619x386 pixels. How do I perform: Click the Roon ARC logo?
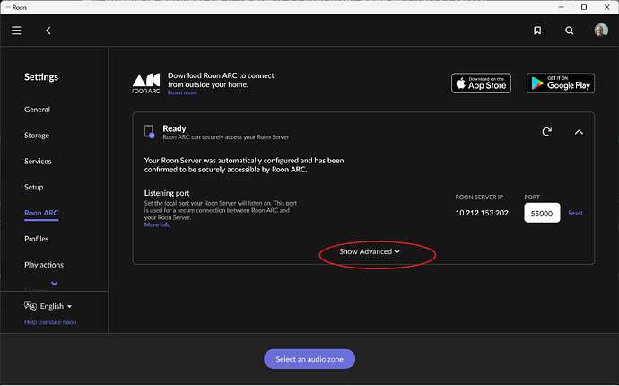point(146,83)
